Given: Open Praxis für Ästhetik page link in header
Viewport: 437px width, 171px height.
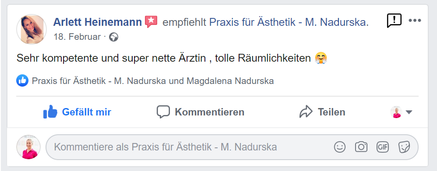Looking at the screenshot, I should (289, 22).
